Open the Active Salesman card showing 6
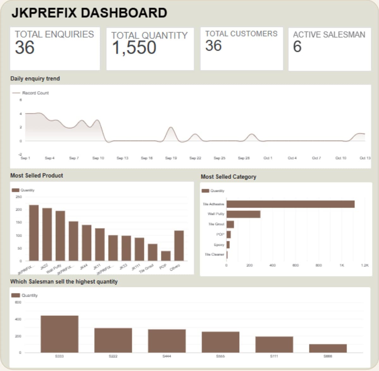 [330, 49]
